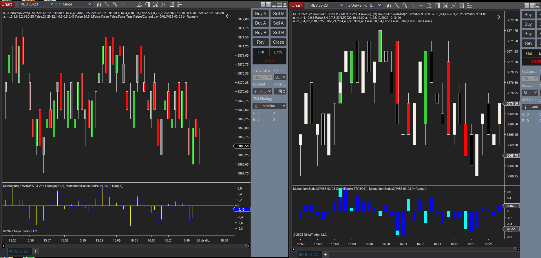This screenshot has height=258, width=541.
Task: Expand the 2 UniRenko interval dropdown
Action: point(365,5)
